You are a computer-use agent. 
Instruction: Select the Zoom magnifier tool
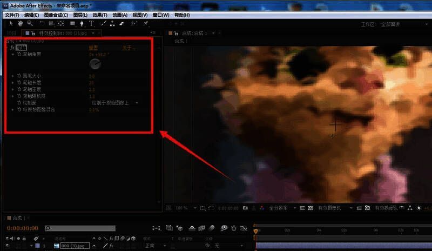tap(30, 24)
